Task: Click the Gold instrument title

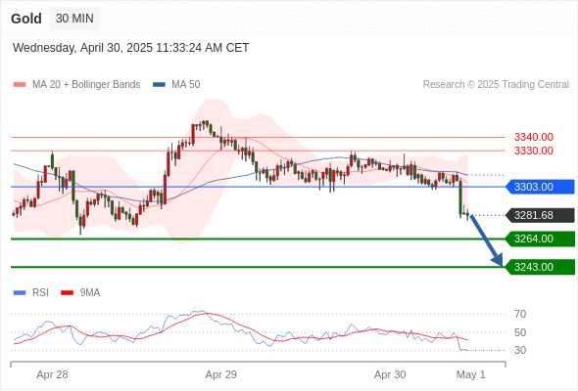Action: click(26, 19)
